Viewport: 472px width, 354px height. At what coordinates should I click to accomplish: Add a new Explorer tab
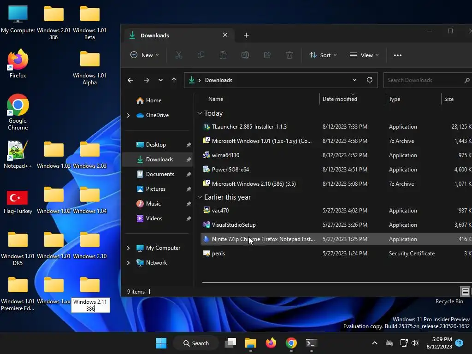pyautogui.click(x=246, y=35)
